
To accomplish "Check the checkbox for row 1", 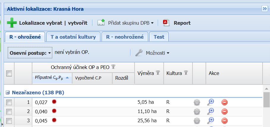I will click(x=9, y=103).
